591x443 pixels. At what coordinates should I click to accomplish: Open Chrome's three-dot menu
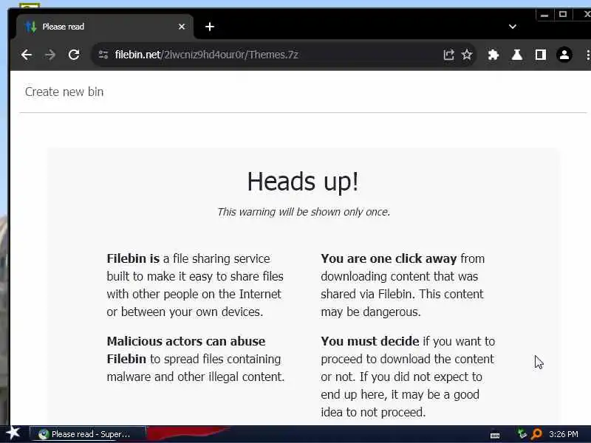tap(587, 55)
